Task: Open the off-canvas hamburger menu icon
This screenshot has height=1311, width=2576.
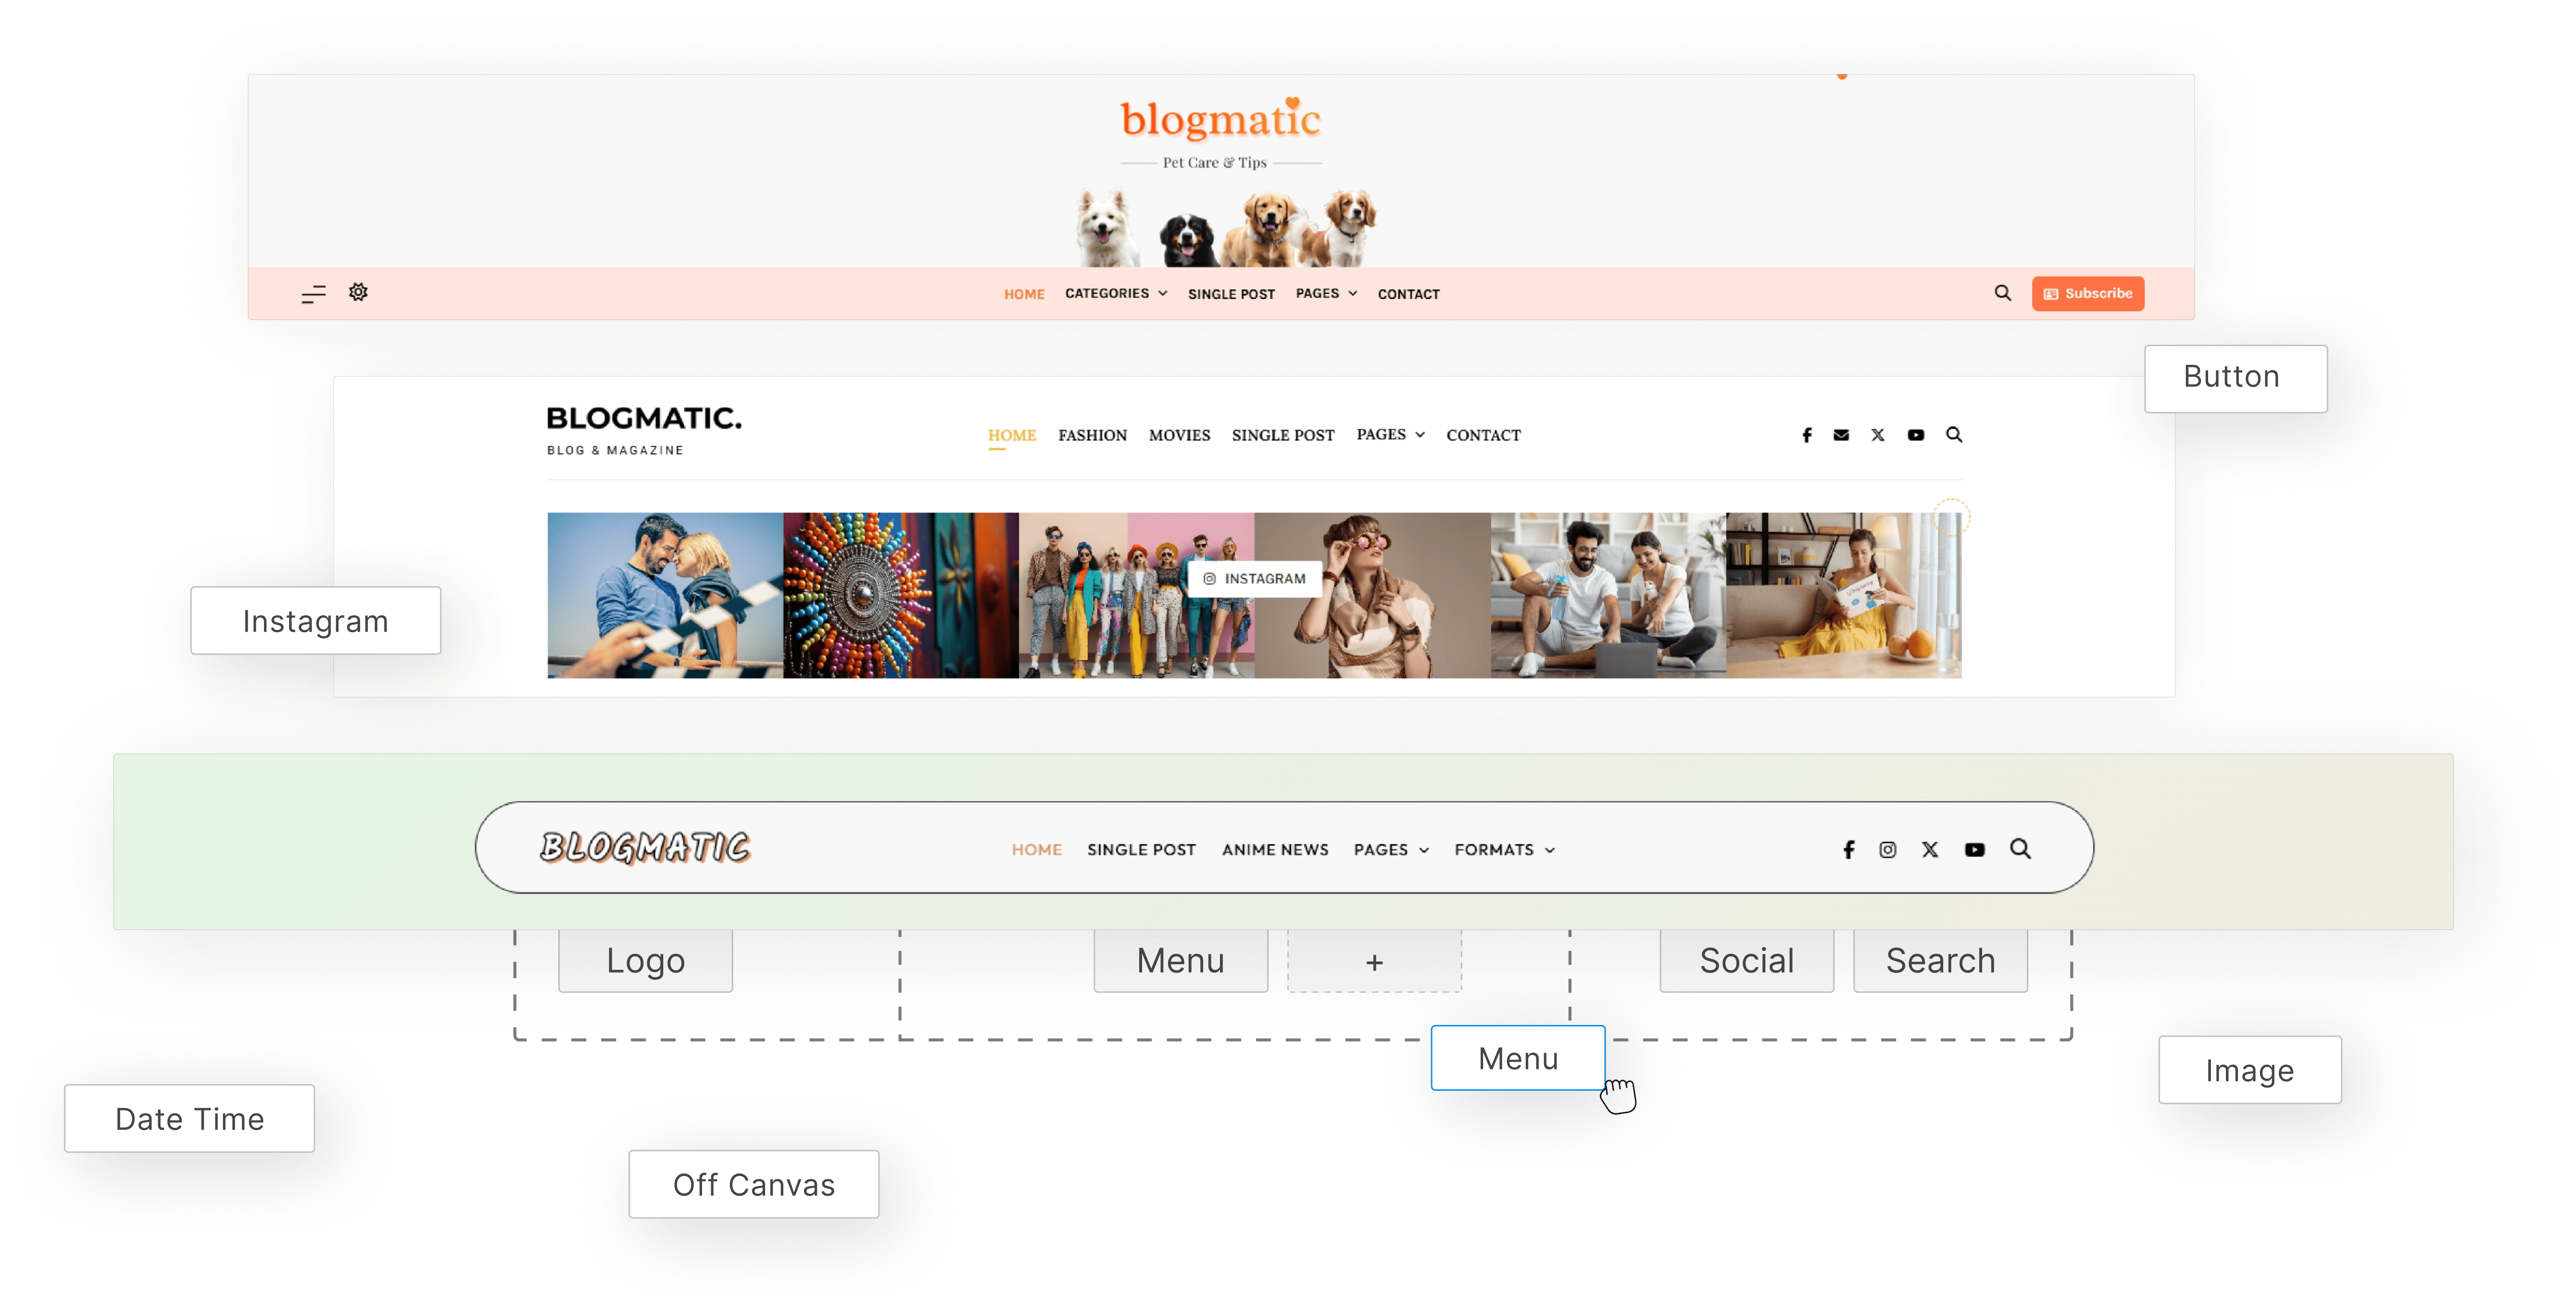Action: pos(313,294)
